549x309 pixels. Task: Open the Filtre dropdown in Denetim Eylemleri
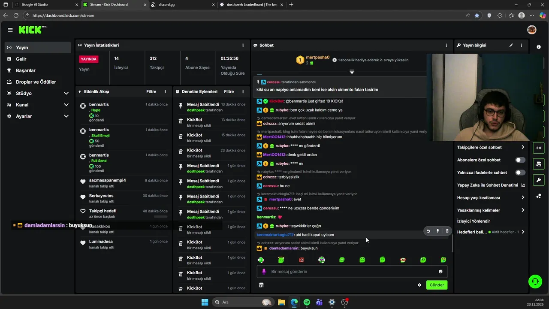coord(229,91)
